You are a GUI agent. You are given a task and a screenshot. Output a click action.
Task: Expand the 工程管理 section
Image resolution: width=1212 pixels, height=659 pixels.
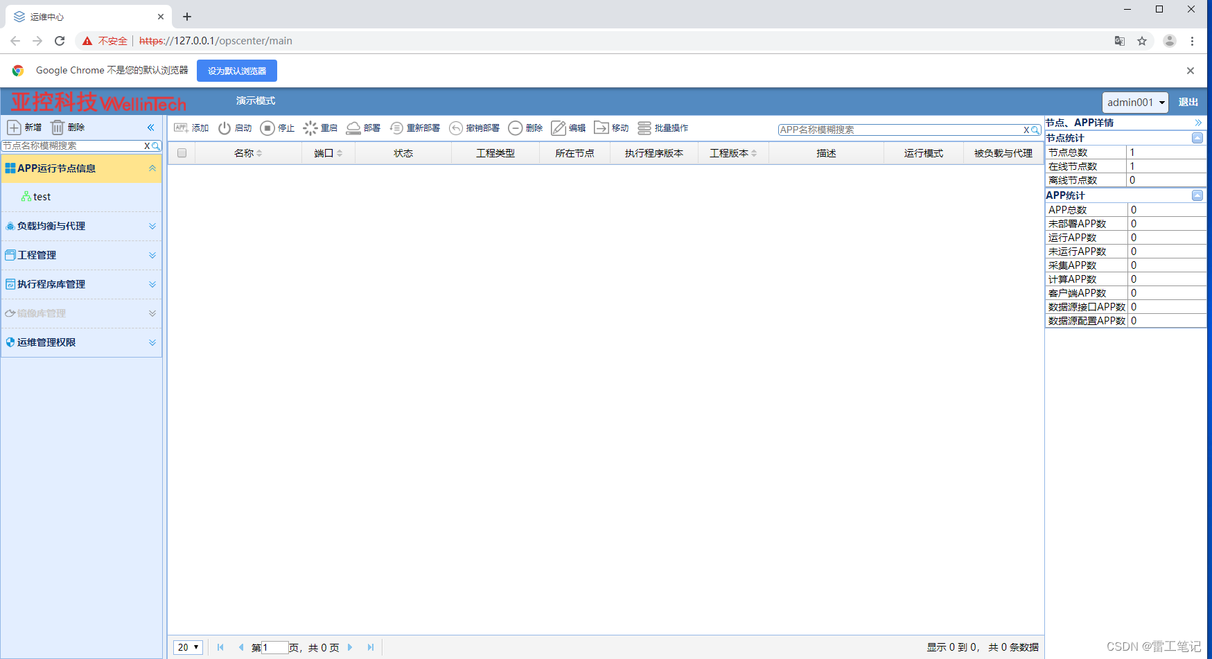point(152,256)
